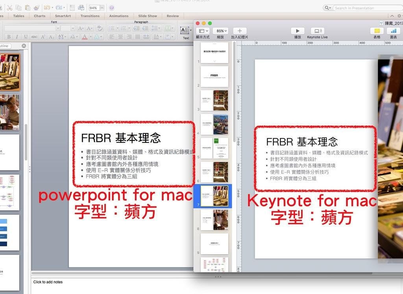Click the Keynote slide navigator scrollbar
403x294 pixels.
tap(234, 92)
